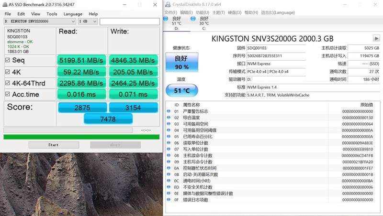The height and width of the screenshot is (216, 383).
Task: Open the drive selector D: KINGSTON SNV3S2000G
Action: click(40, 22)
